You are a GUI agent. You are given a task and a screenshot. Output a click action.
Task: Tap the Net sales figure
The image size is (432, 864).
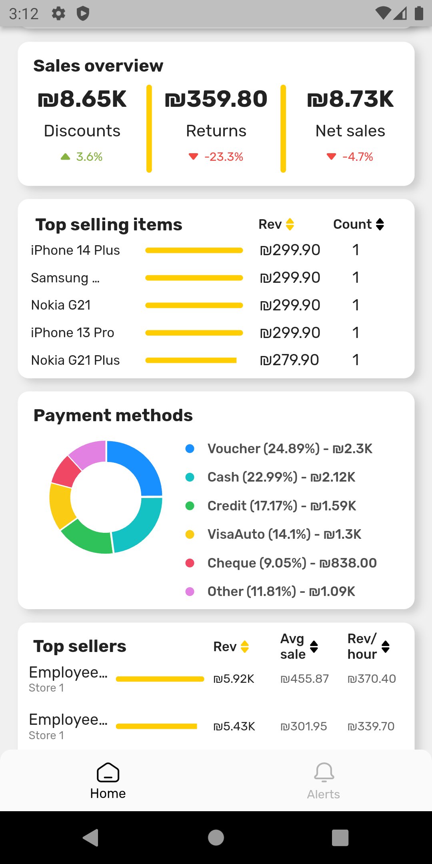pyautogui.click(x=350, y=99)
